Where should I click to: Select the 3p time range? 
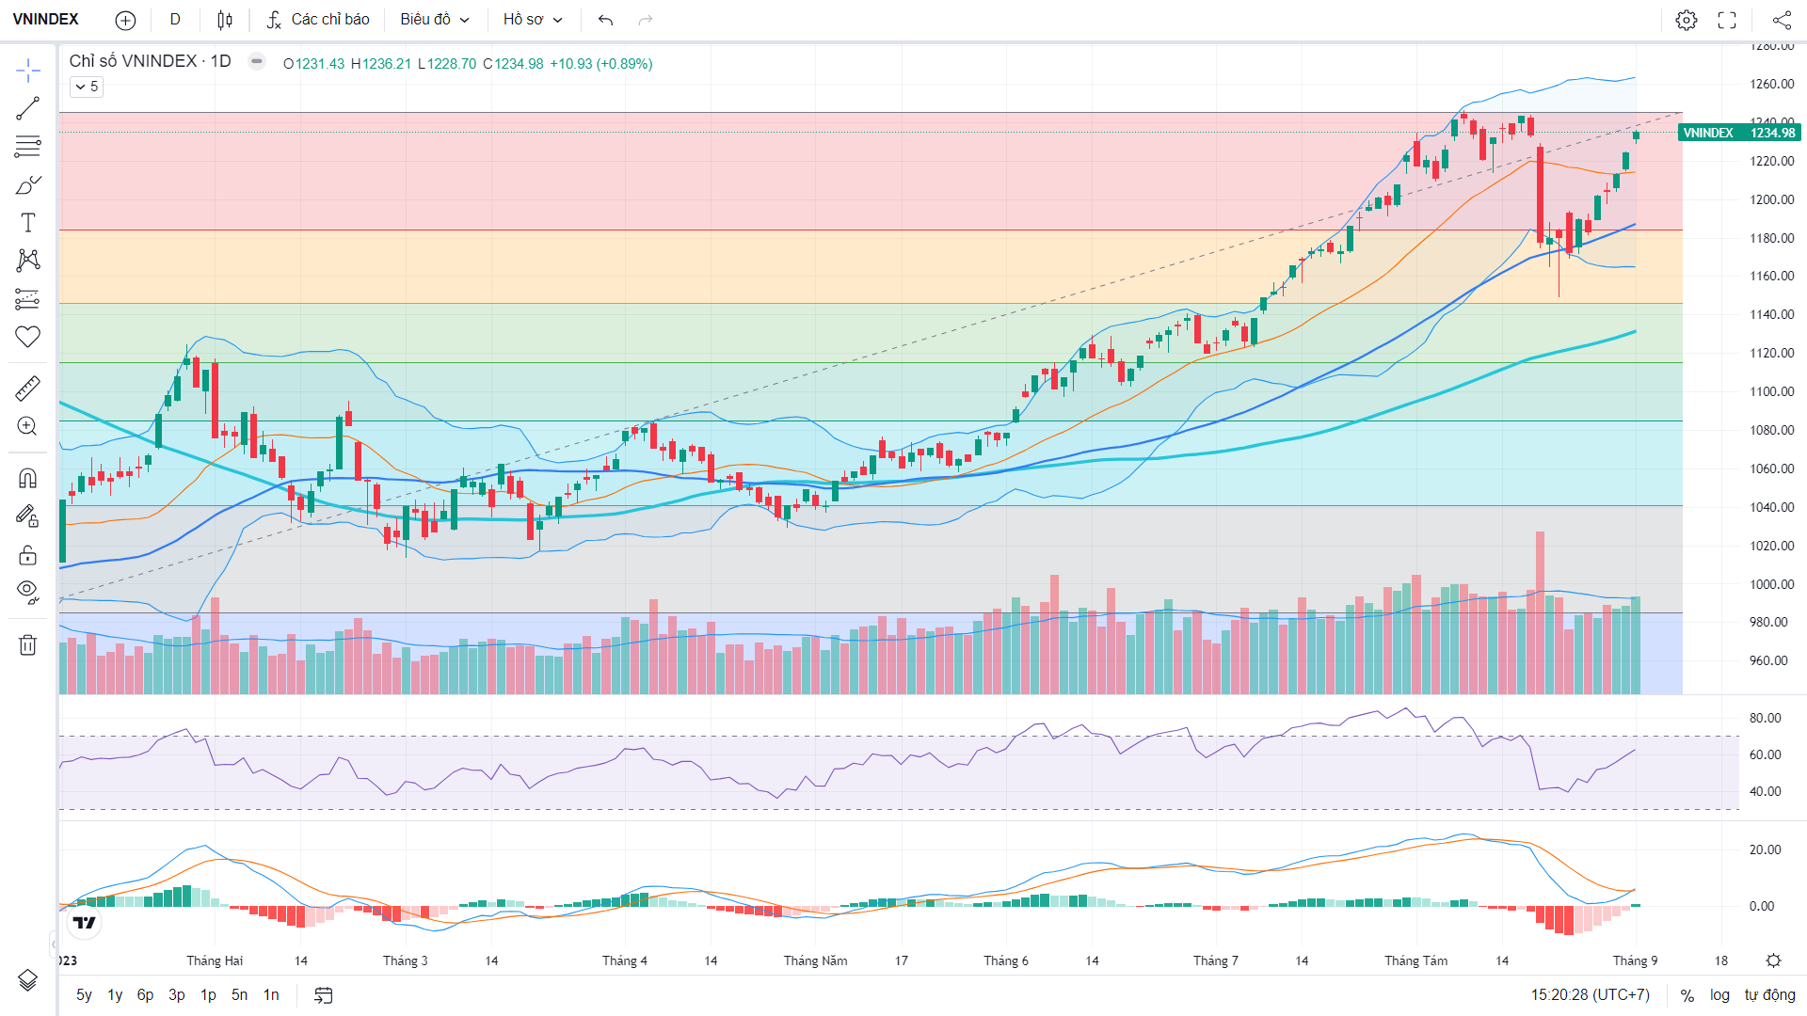(177, 995)
